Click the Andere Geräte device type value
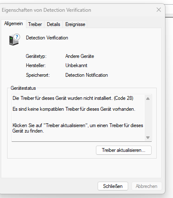 [x=80, y=56]
